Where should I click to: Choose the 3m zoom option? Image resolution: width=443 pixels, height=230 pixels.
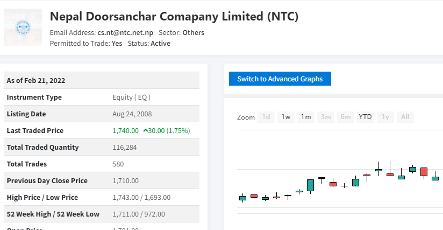325,117
